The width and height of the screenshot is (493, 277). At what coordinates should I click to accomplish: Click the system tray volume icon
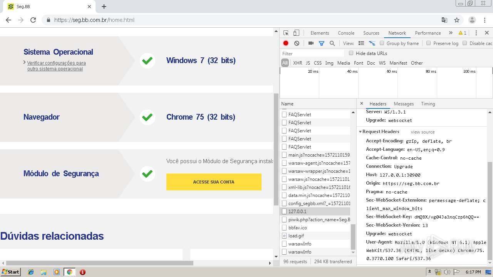pyautogui.click(x=447, y=272)
